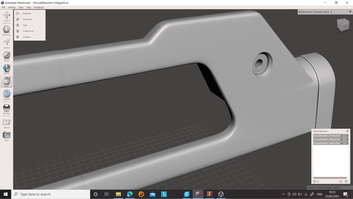Open the Actions menu

[12, 8]
